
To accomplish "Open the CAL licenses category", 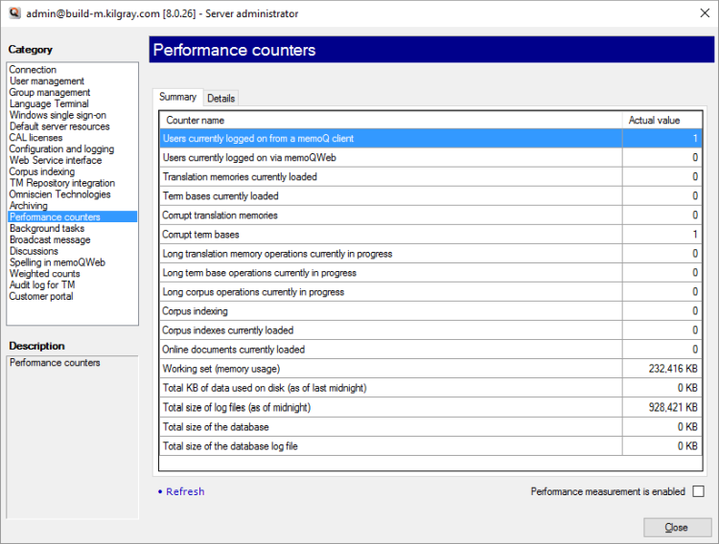I will (35, 138).
